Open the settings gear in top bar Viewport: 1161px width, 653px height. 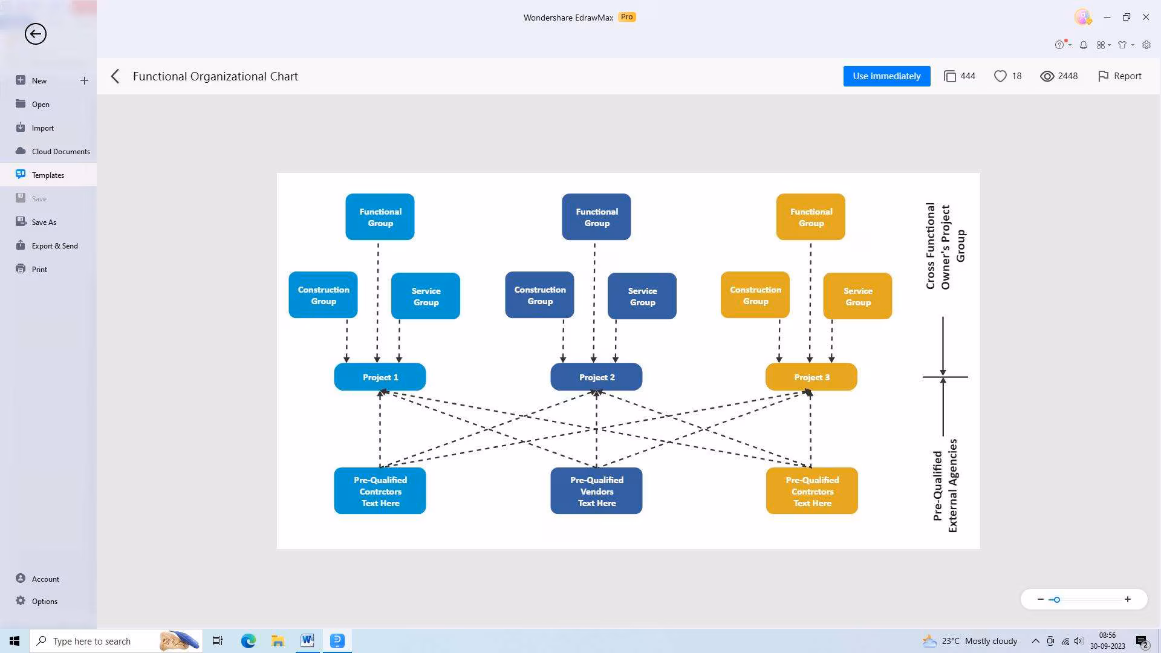point(1146,45)
